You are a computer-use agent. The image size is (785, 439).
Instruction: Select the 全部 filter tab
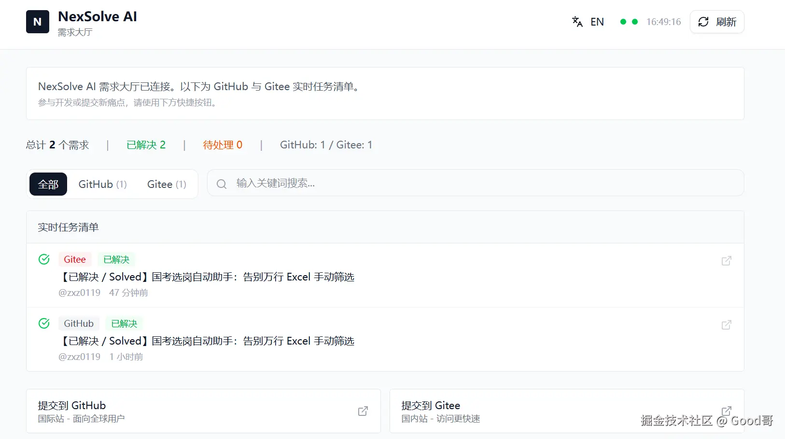[48, 184]
